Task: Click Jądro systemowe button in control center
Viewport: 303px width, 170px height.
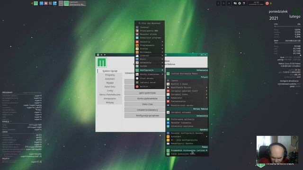Action: 145,93
